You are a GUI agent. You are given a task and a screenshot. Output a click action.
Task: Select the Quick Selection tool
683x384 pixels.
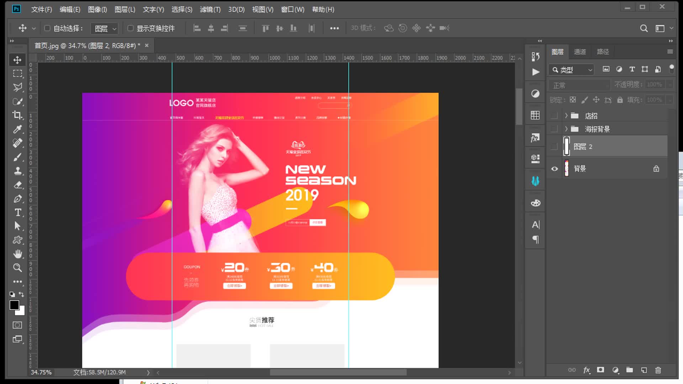point(17,101)
